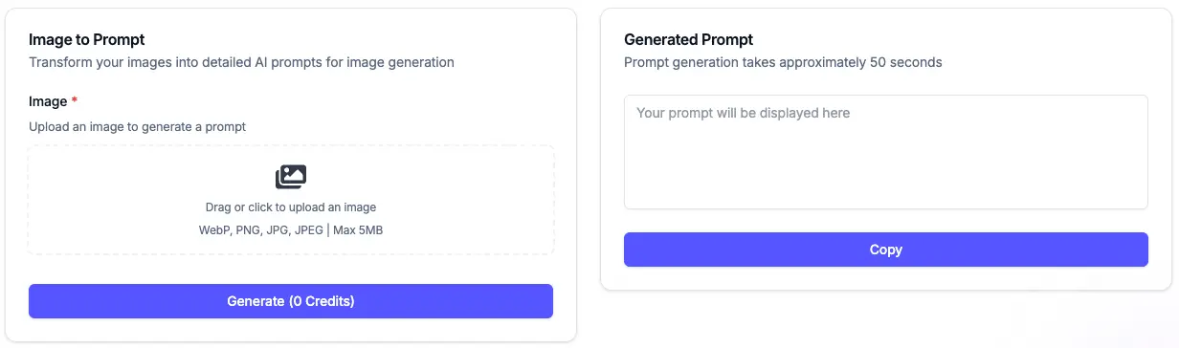The image size is (1179, 348).
Task: Click the 'WebP, PNG, JPG, JPEG | Max 5MB' format note
Action: [291, 229]
